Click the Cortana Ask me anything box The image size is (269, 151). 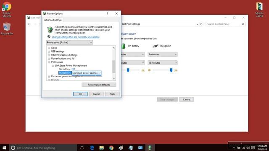(x=43, y=148)
